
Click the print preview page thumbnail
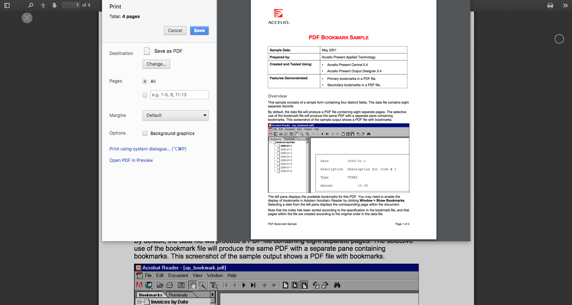pyautogui.click(x=344, y=119)
